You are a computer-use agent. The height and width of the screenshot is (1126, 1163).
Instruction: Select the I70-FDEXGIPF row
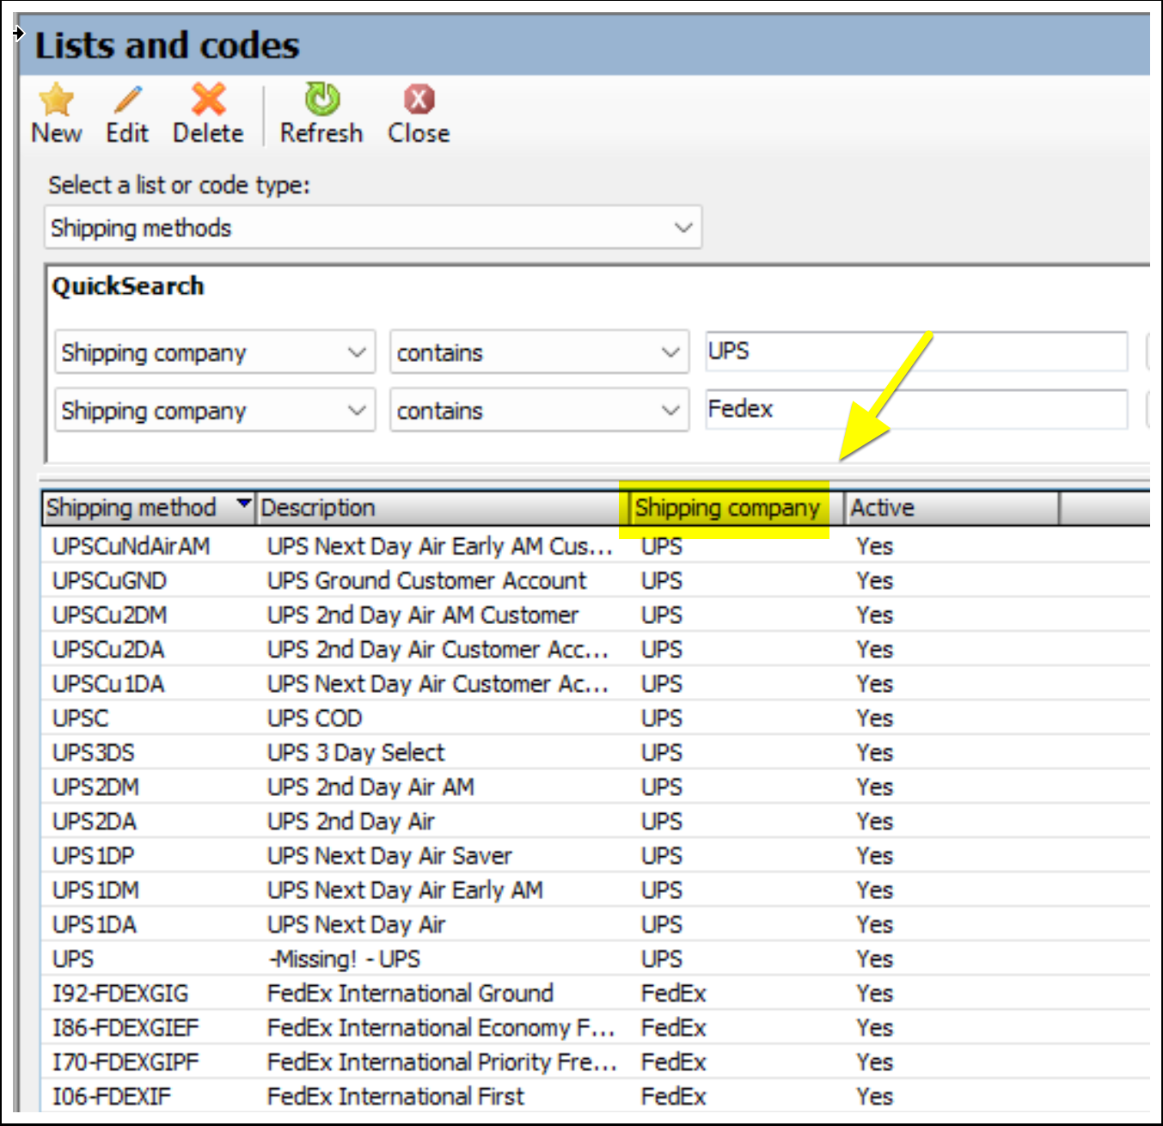(x=595, y=1062)
